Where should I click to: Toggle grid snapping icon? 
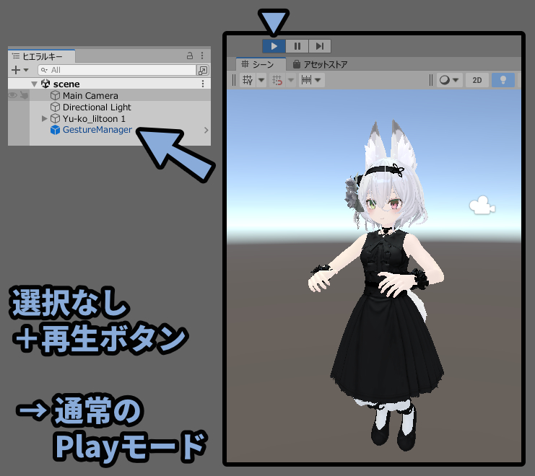tap(277, 80)
